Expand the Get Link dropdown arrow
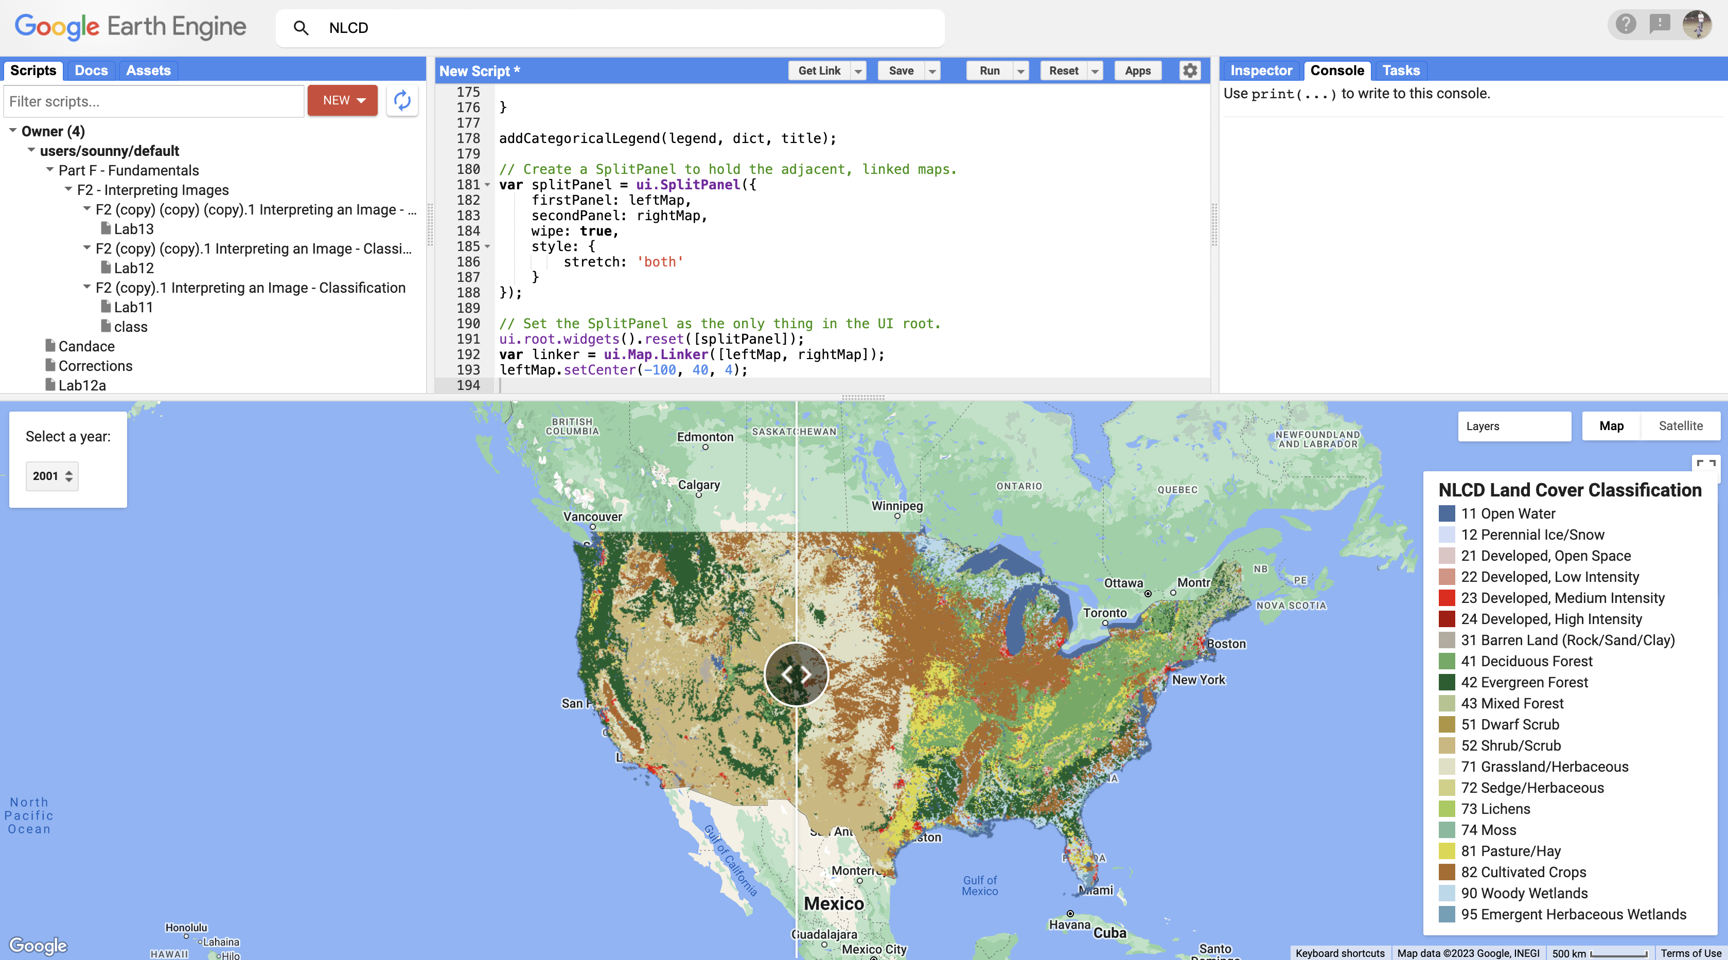This screenshot has width=1728, height=960. [859, 70]
